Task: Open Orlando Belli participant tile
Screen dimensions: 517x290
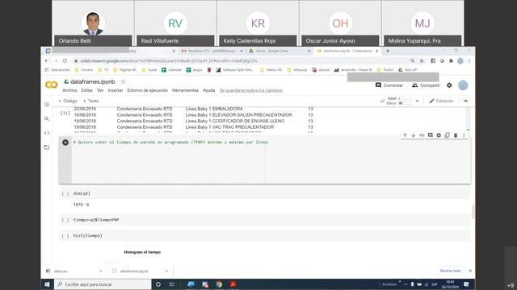Action: (93, 23)
